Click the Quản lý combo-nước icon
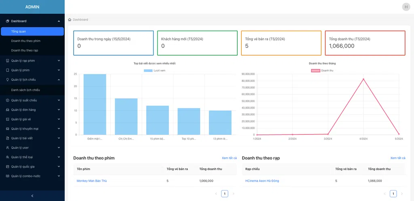414x201 pixels. (7, 176)
